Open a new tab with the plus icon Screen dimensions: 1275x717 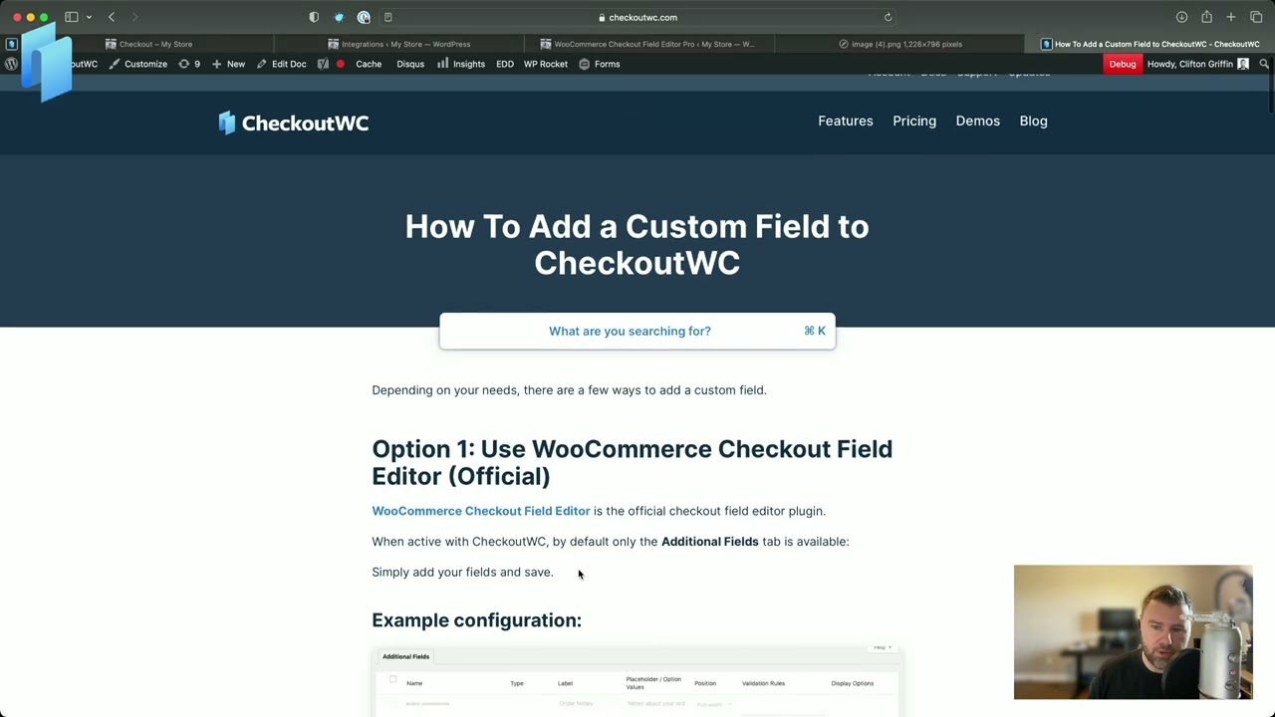point(1231,17)
